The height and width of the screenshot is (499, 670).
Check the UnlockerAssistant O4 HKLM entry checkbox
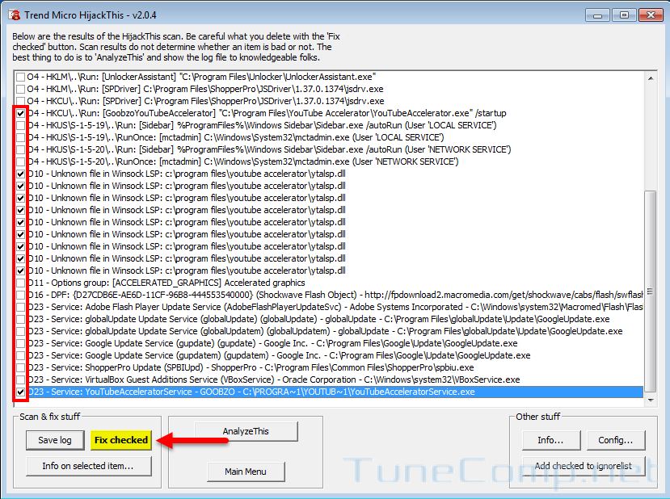point(20,78)
